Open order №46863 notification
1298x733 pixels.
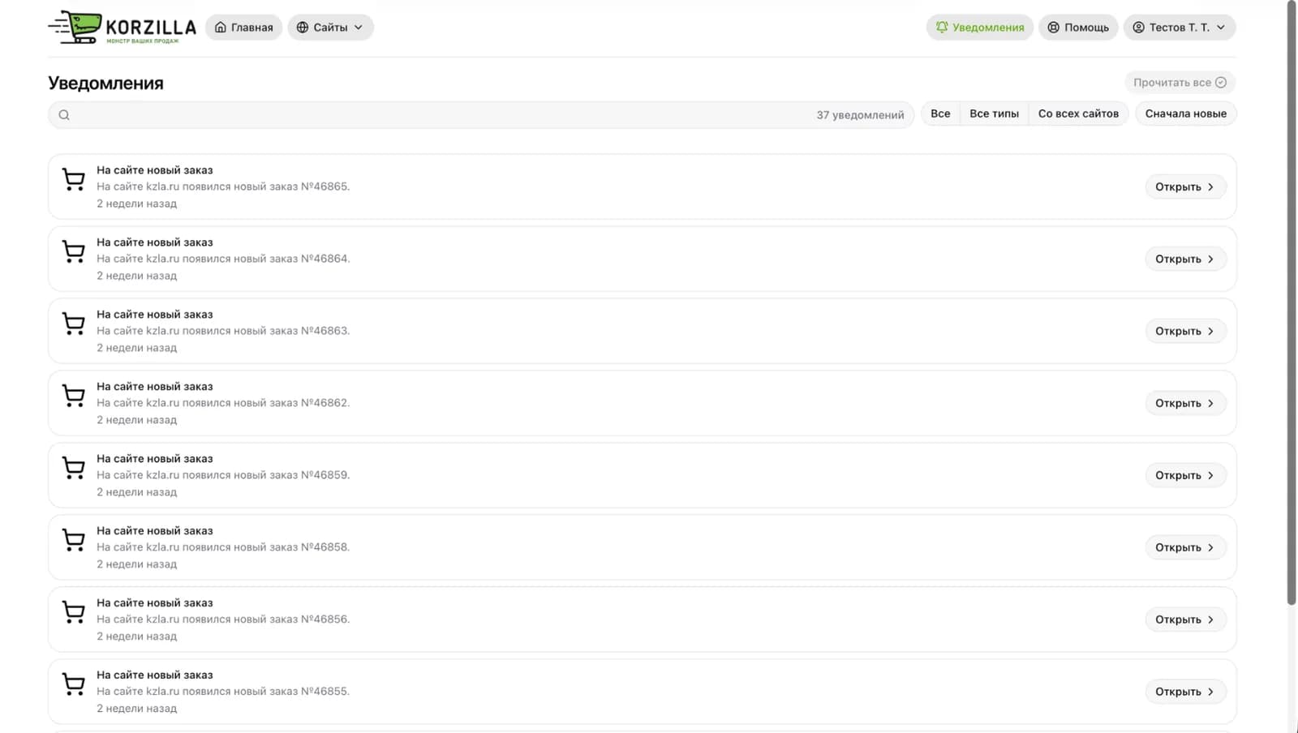[1185, 332]
